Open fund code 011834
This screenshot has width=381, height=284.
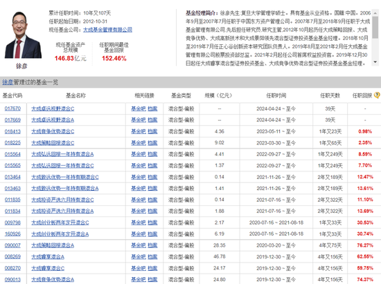click(12, 211)
